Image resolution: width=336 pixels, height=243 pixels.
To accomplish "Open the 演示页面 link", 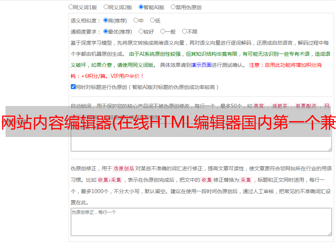I will click(201, 65).
